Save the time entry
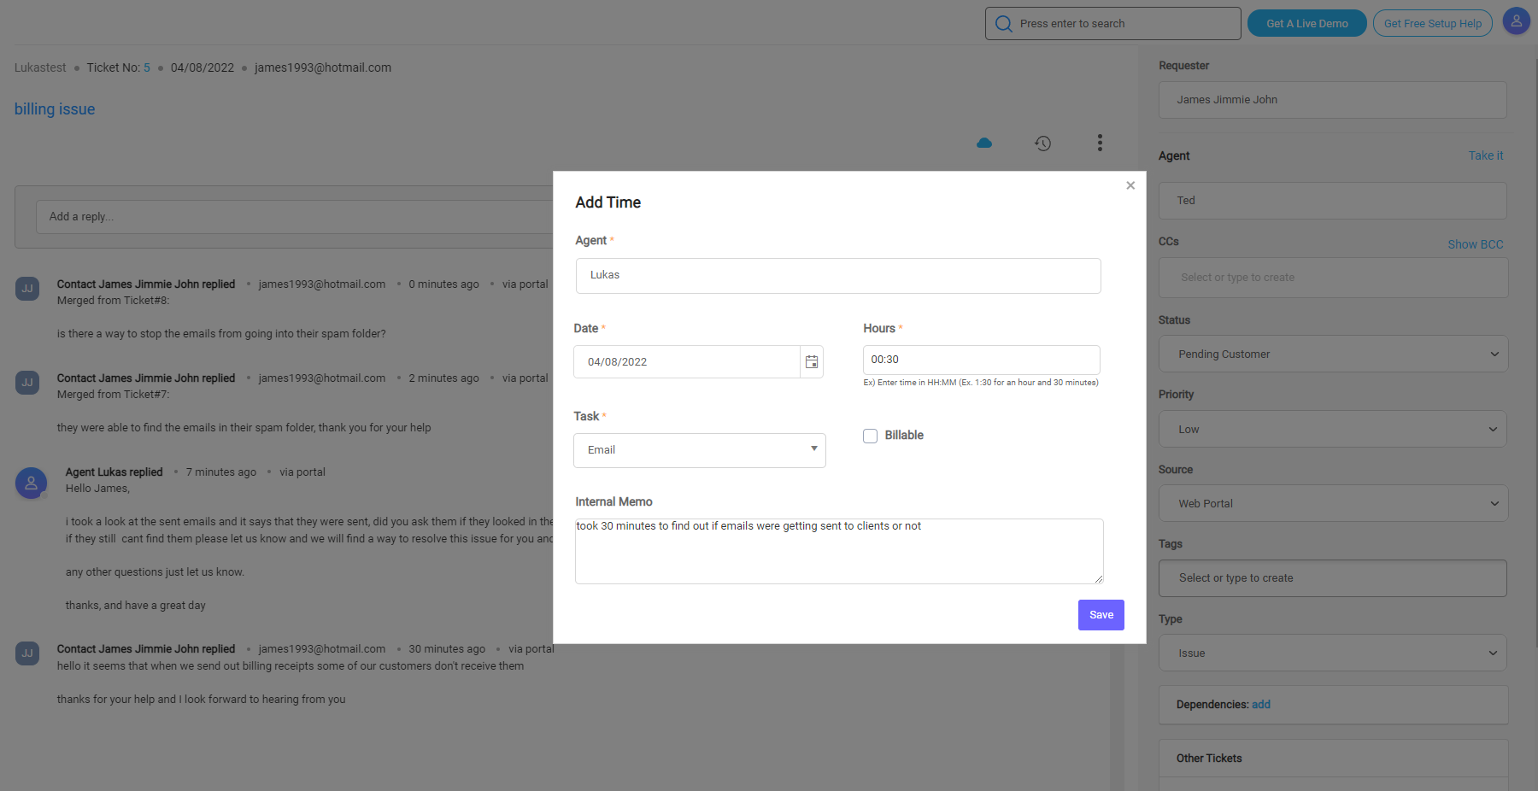The width and height of the screenshot is (1538, 791). [x=1101, y=615]
